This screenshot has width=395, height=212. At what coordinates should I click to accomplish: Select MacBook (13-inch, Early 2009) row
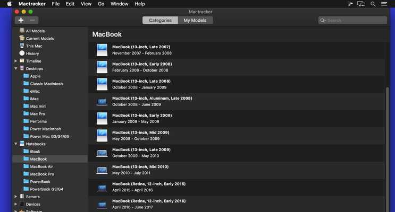click(237, 118)
